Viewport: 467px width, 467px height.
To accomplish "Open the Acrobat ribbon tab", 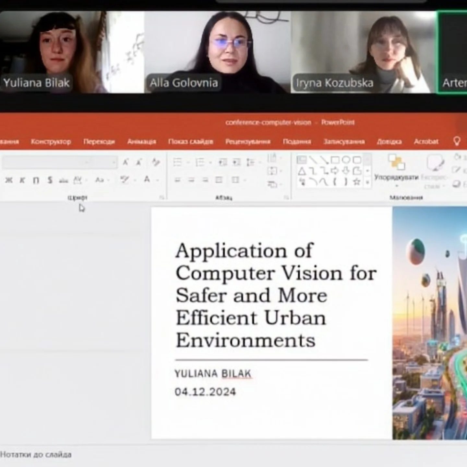I will [x=426, y=141].
